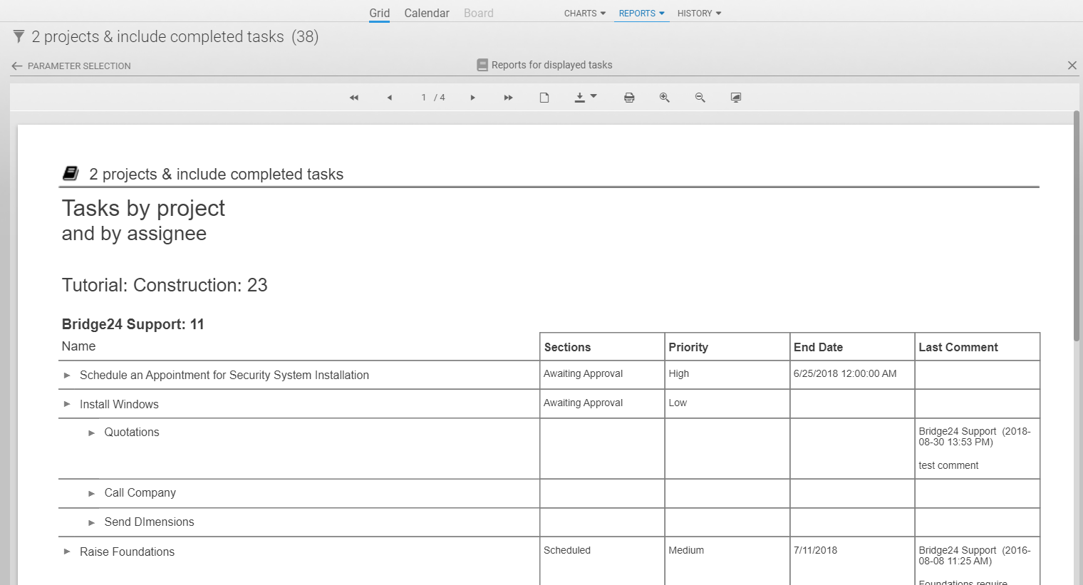Click the vertical scrollbar thumb
Screen dimensions: 1083x585
(1077, 225)
